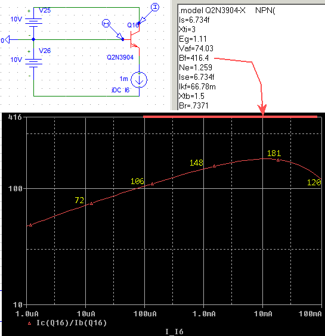Screen dimensions: 325x336
Task: Click the Ise=6.734f parameter line
Action: tap(197, 77)
